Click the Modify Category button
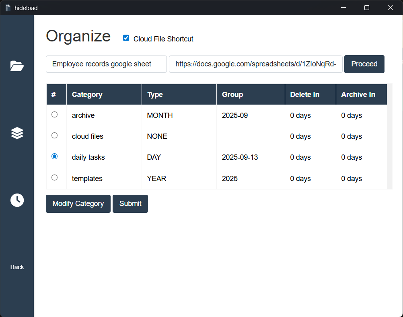403x317 pixels. (78, 204)
